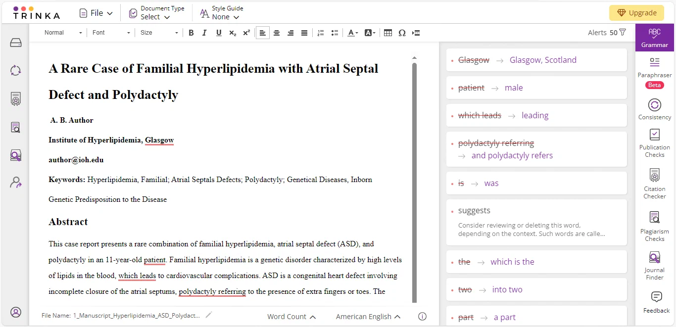
Task: Open the Font dropdown
Action: (111, 33)
